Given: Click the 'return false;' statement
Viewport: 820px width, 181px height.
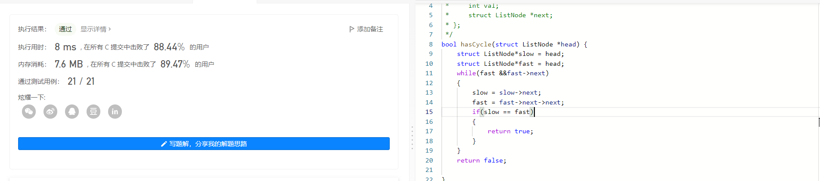Looking at the screenshot, I should point(481,160).
